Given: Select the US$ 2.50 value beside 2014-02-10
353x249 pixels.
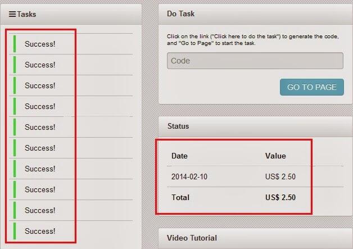Looking at the screenshot, I should [x=280, y=176].
